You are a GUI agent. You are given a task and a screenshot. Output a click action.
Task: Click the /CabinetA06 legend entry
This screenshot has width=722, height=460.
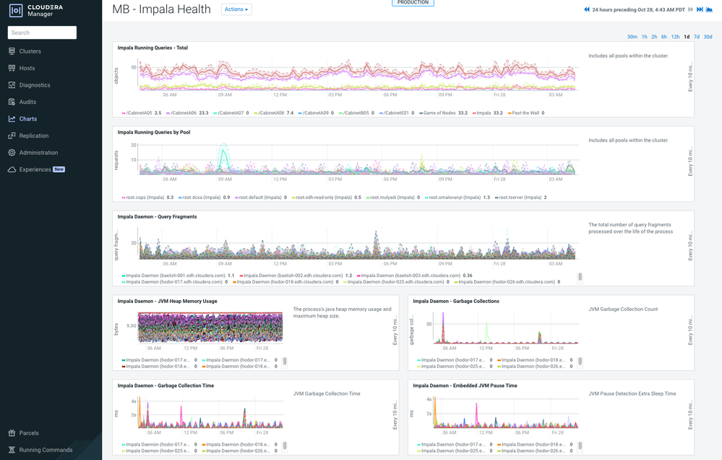(x=187, y=113)
